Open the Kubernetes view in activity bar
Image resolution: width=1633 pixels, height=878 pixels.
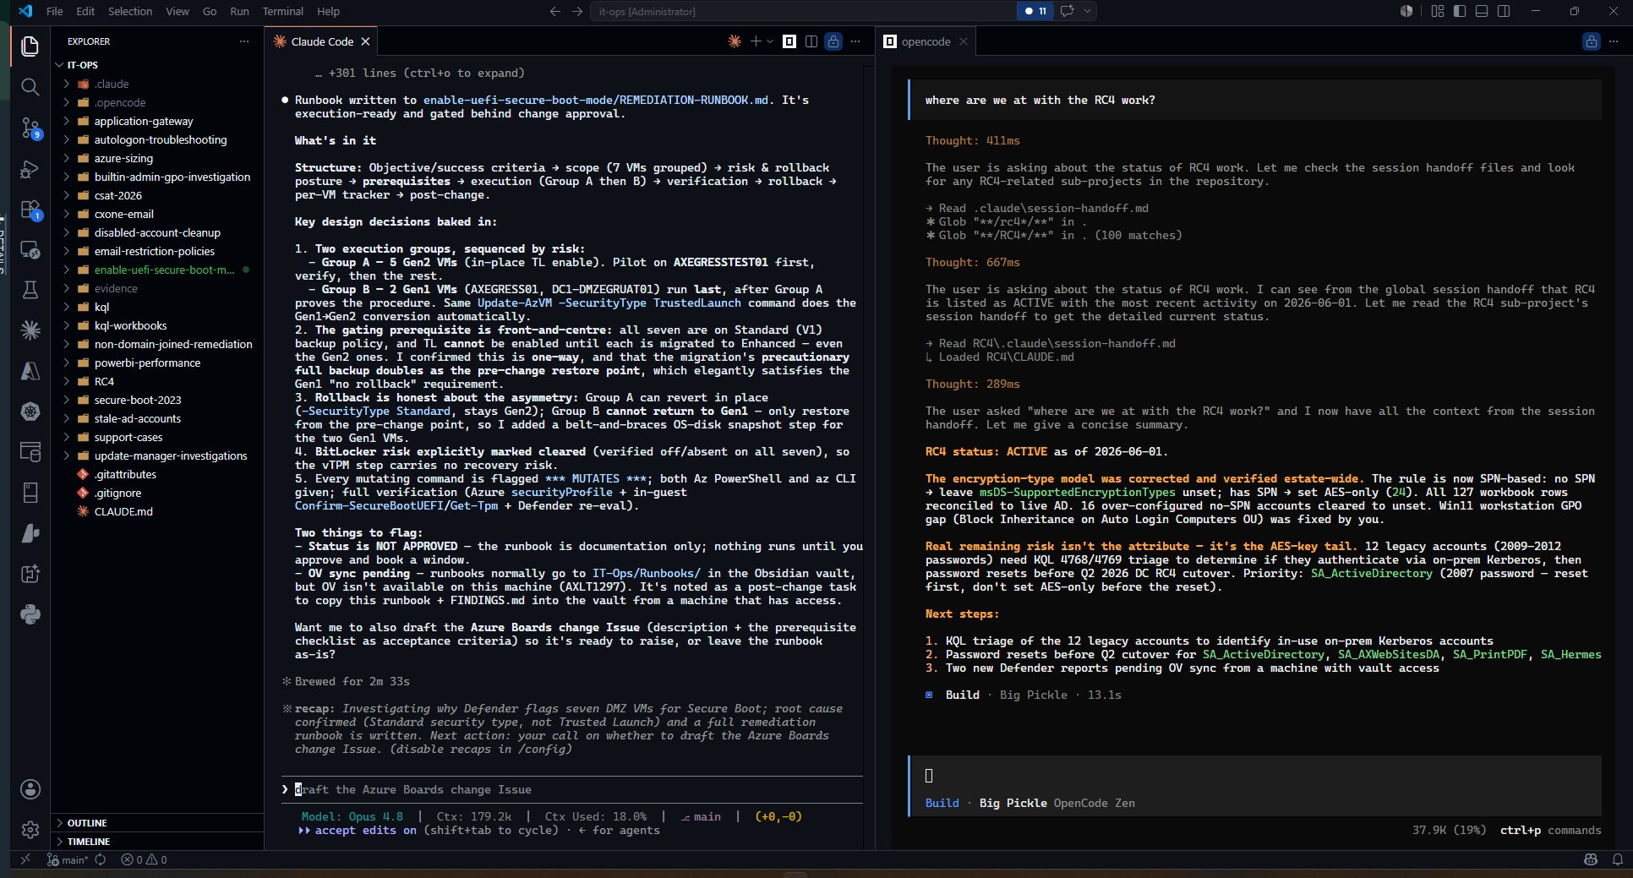click(30, 412)
